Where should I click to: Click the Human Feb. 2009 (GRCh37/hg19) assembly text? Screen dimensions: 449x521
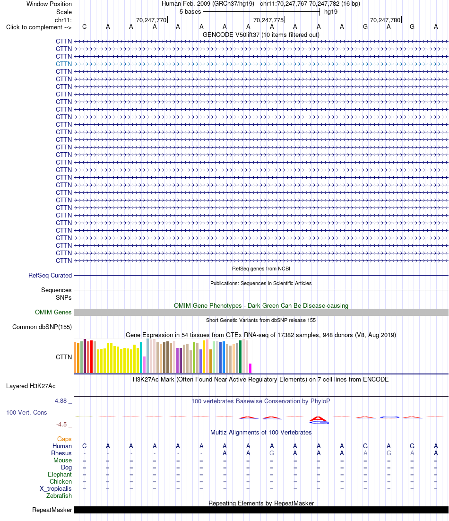click(x=208, y=4)
